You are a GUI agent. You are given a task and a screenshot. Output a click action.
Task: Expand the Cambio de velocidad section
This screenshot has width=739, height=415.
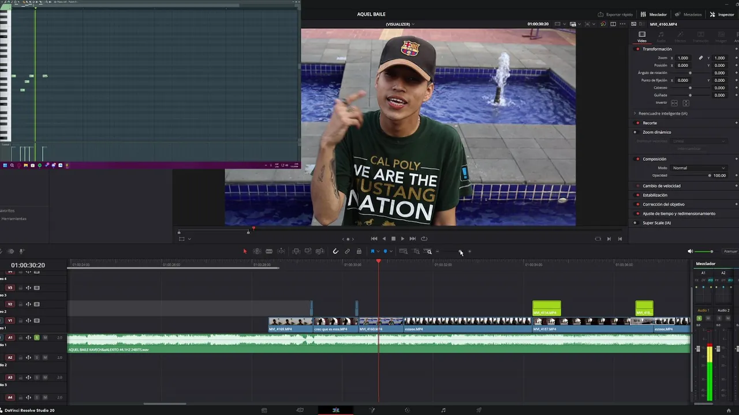(661, 186)
